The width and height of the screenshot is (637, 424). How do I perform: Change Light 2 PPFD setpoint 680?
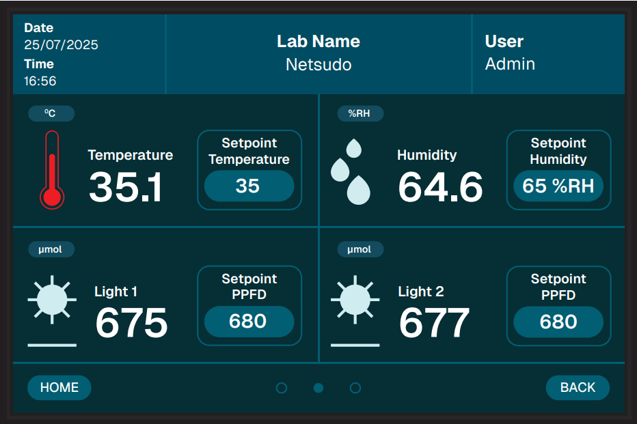pos(558,322)
